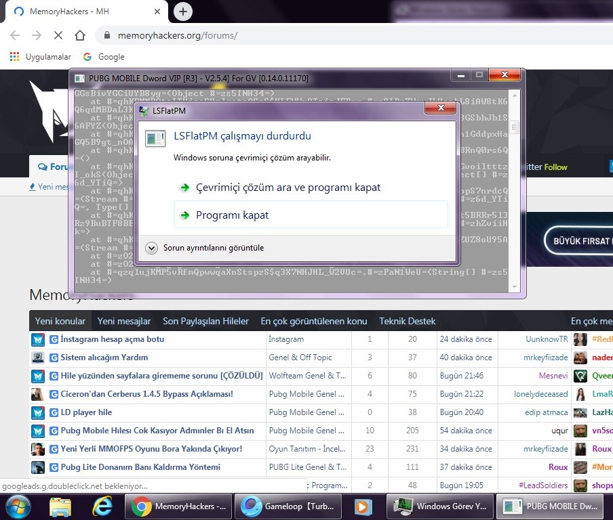Screen dimensions: 613x520
Task: Open the Google bookmark
Action: 104,57
